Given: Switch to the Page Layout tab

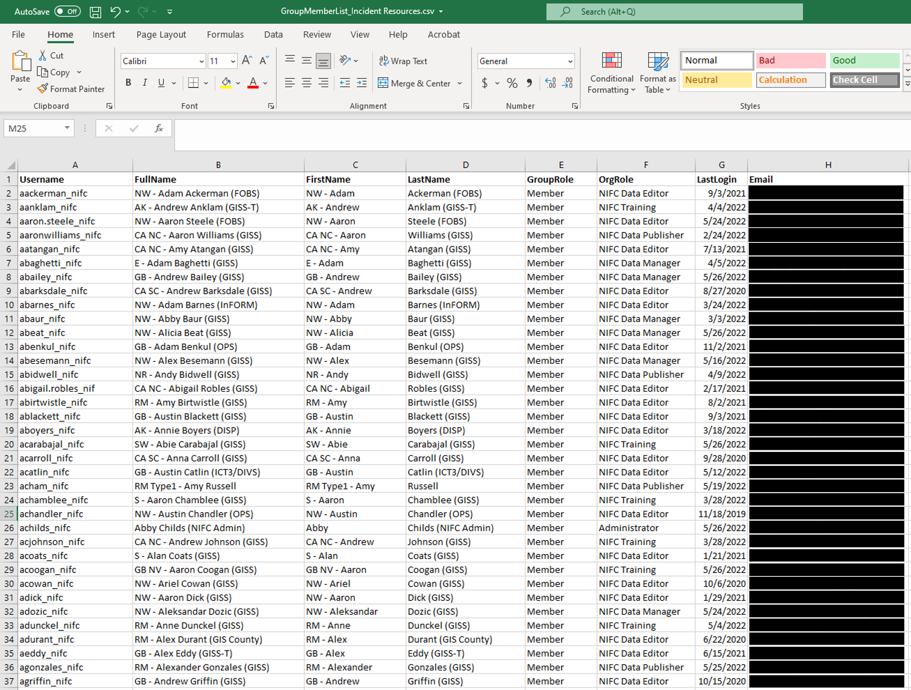Looking at the screenshot, I should pyautogui.click(x=161, y=35).
